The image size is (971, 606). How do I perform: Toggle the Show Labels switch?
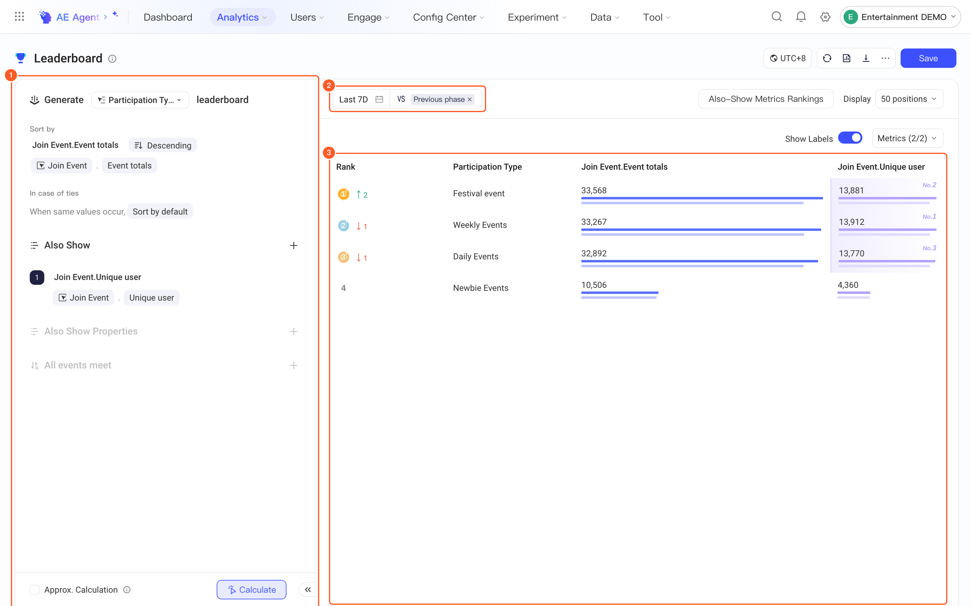point(850,138)
